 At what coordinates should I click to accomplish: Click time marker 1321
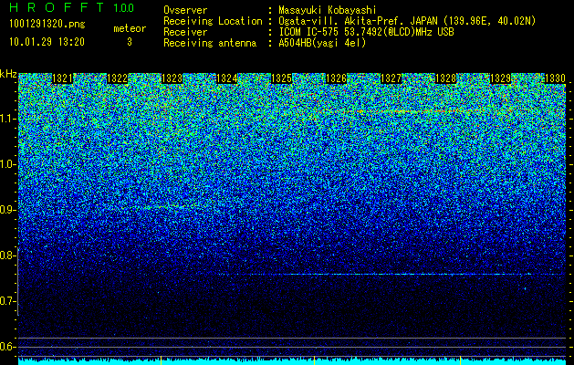point(62,78)
